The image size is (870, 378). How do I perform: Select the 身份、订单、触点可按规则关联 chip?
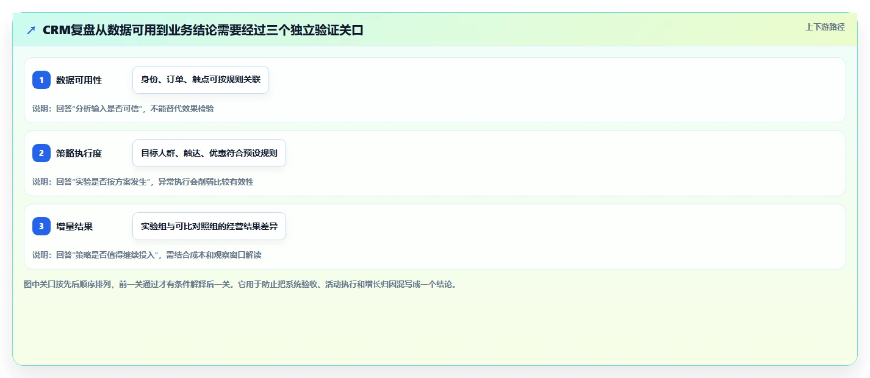201,80
